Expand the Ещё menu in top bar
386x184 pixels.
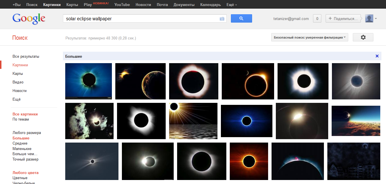pos(231,5)
